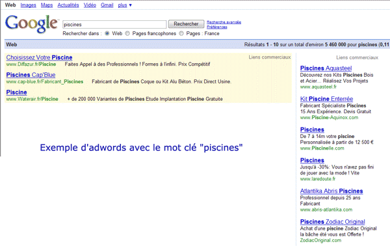Select 'Pages francophones' radio button
The height and width of the screenshot is (246, 390).
pos(127,33)
